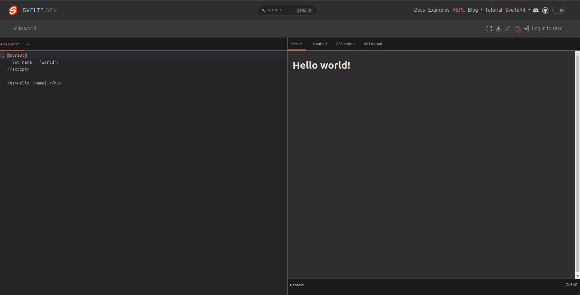The image size is (580, 295).
Task: Switch to the JS output tab
Action: tap(319, 44)
